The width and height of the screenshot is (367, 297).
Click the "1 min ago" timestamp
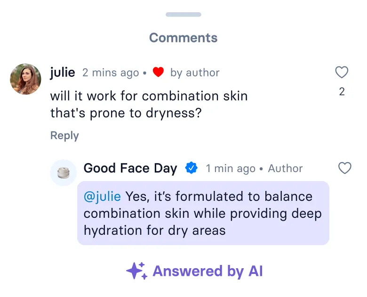231,169
